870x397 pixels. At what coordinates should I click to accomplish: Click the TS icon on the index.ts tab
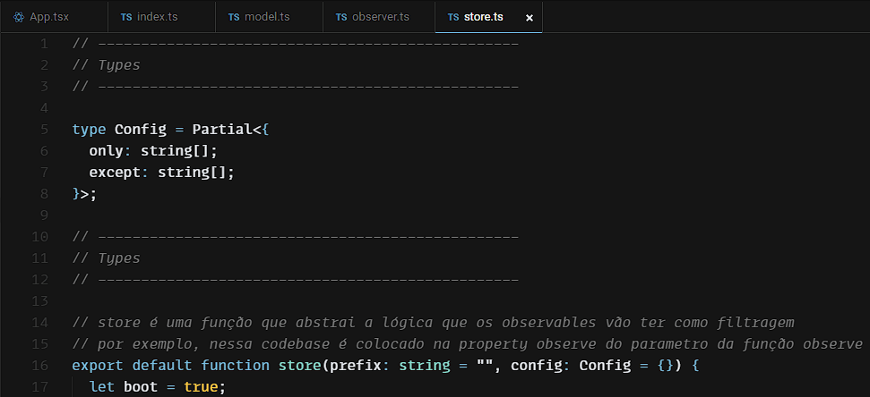tap(126, 17)
